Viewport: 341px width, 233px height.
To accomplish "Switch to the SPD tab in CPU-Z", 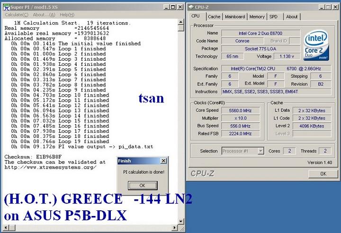I will pos(273,17).
